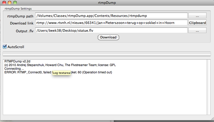The width and height of the screenshot is (214, 122).
Task: Click the window resize grip icon
Action: pyautogui.click(x=212, y=119)
